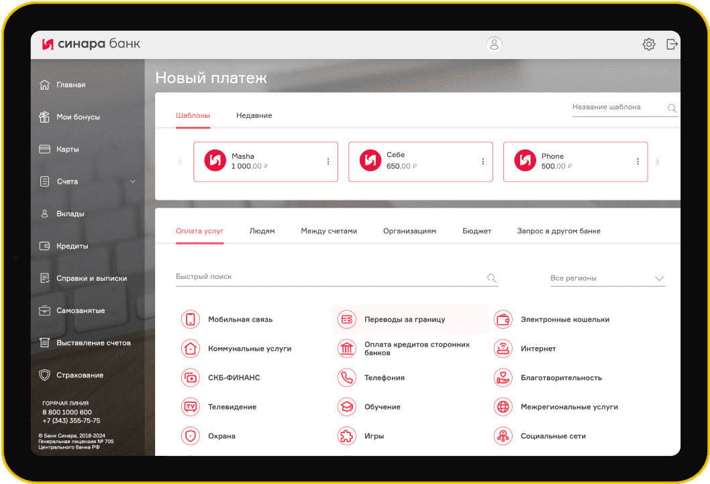The height and width of the screenshot is (484, 710).
Task: Select Переводы за границу service
Action: (404, 320)
